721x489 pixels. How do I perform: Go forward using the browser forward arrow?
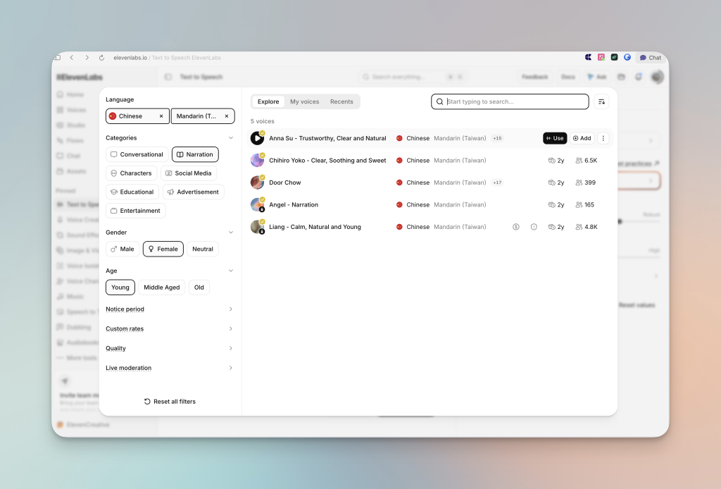[87, 58]
